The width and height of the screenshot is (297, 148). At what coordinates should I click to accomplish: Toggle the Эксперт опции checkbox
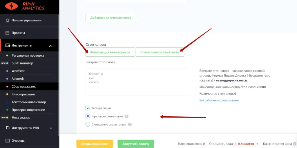click(88, 108)
